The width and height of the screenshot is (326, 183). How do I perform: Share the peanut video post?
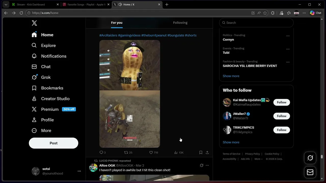click(x=207, y=152)
